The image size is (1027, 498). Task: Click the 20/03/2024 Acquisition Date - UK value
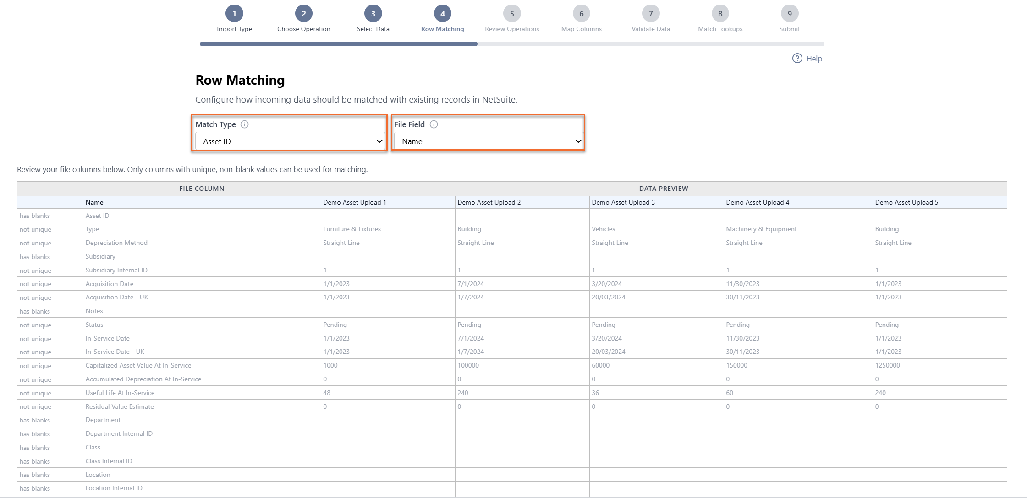click(608, 298)
